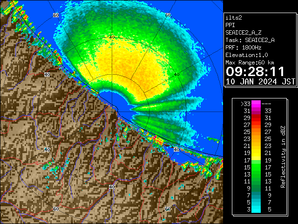
Task: Click the radar site at the crosshair center
Action: coord(112,112)
